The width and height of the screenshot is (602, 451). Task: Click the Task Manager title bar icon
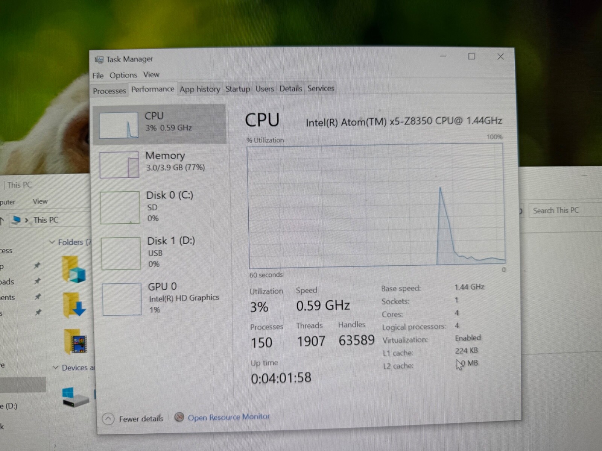tap(99, 59)
